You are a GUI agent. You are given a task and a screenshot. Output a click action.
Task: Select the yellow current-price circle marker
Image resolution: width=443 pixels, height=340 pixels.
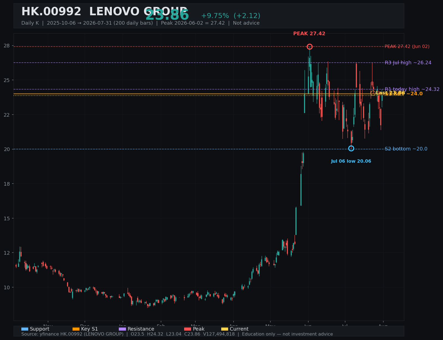373,93
